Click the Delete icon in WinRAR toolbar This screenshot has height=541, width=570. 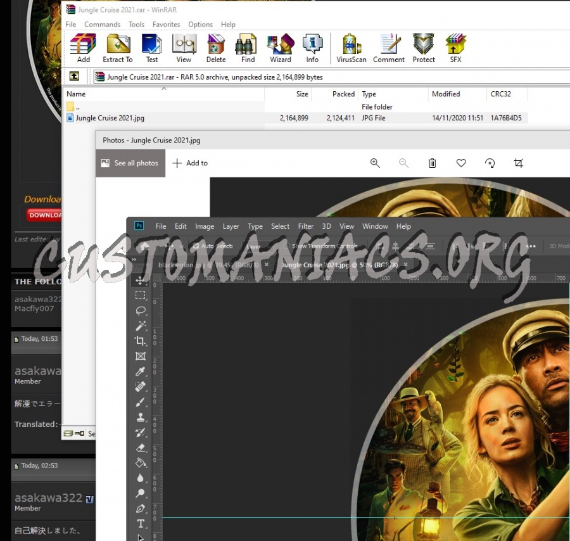[x=216, y=48]
